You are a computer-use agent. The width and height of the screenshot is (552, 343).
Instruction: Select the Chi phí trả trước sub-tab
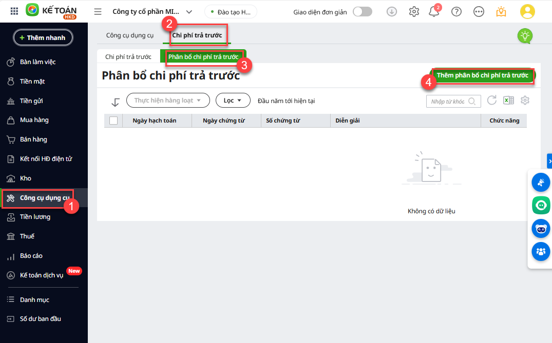(128, 56)
